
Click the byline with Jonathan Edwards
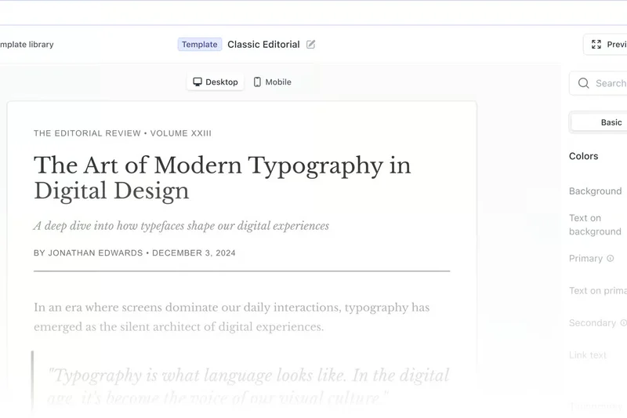click(134, 253)
